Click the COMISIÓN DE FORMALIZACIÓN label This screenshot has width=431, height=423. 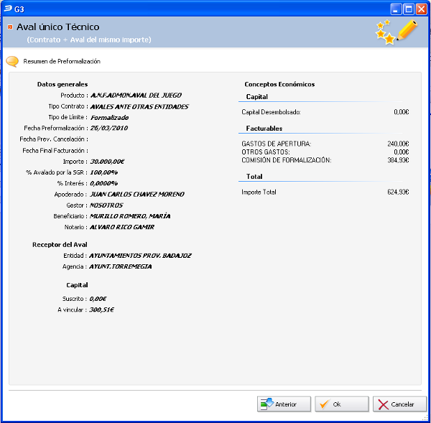coord(287,160)
